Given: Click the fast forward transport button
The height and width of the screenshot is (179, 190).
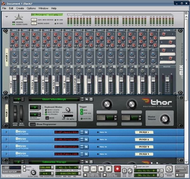Looking at the screenshot, I should click(94, 169).
